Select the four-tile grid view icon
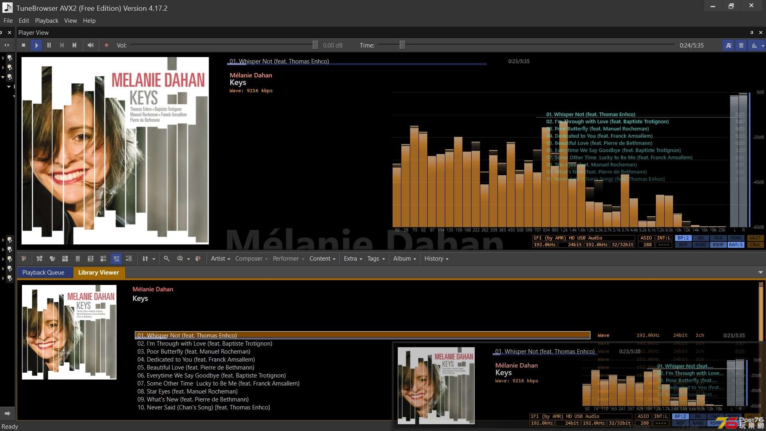Image resolution: width=766 pixels, height=431 pixels. coord(65,259)
